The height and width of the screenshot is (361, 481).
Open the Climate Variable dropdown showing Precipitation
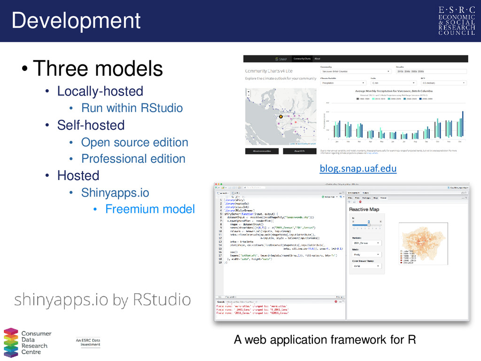click(343, 83)
